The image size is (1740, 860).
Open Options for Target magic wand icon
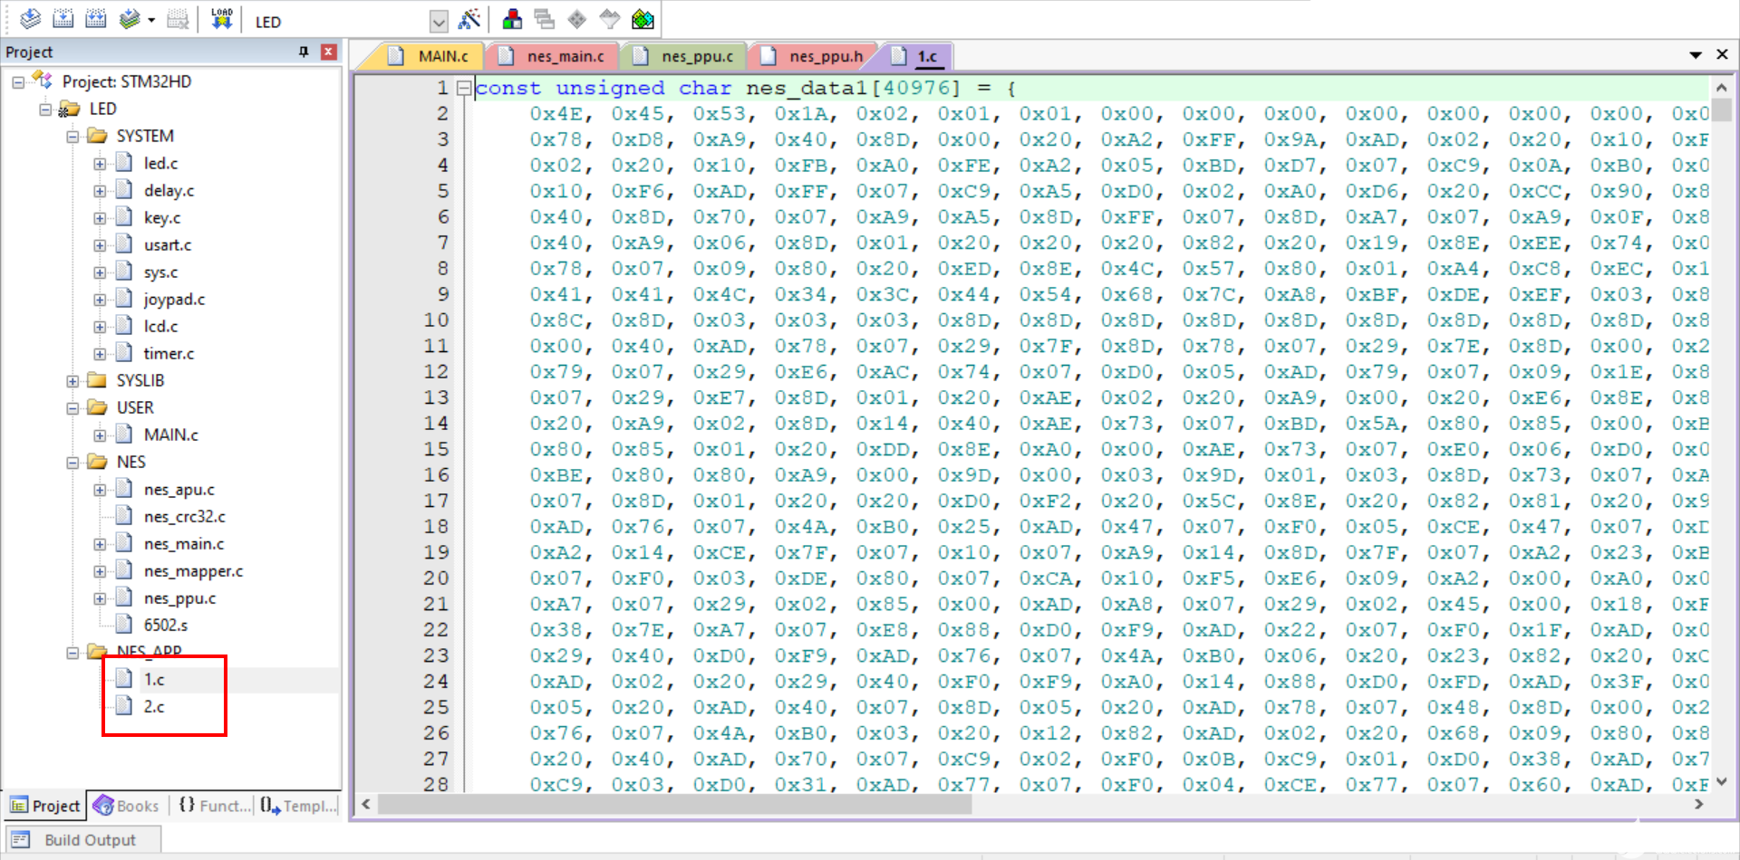click(x=469, y=19)
